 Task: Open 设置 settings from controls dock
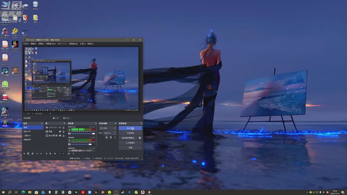click(131, 147)
